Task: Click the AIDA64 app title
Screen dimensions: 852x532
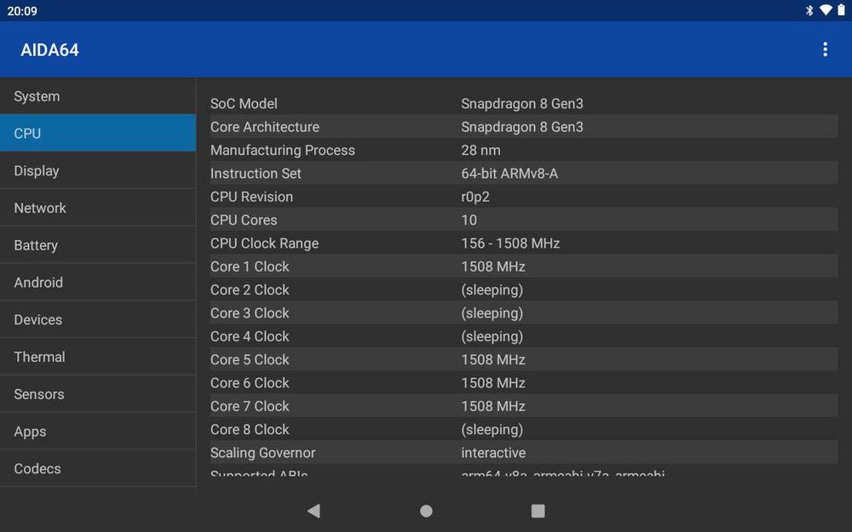Action: [49, 50]
